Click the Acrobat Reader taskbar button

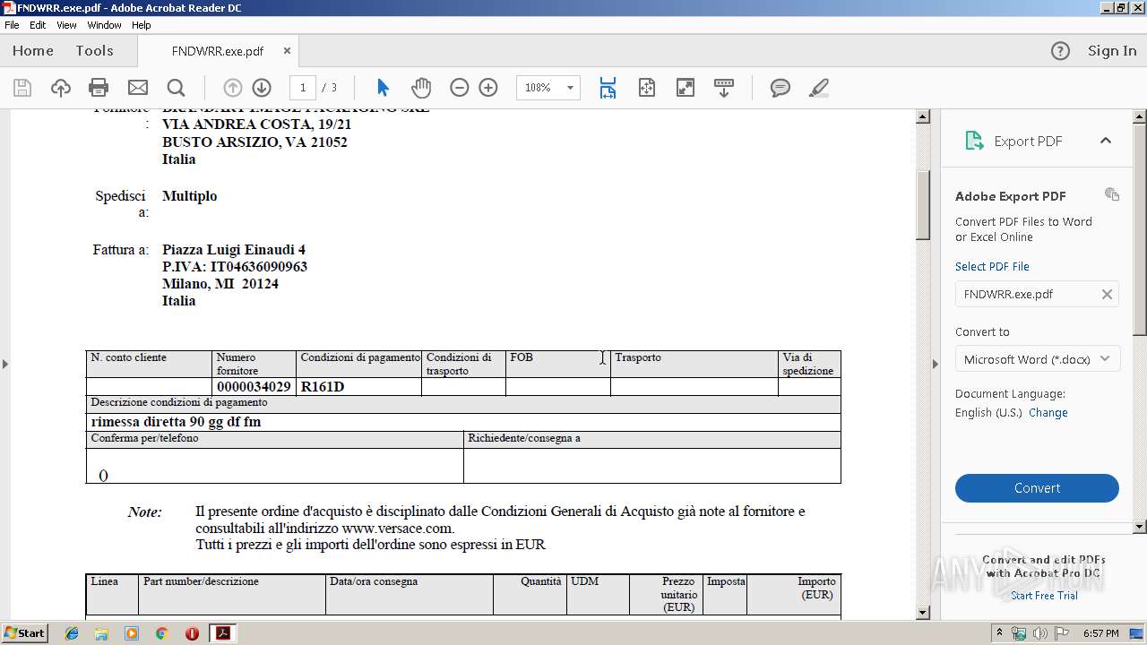(x=222, y=633)
